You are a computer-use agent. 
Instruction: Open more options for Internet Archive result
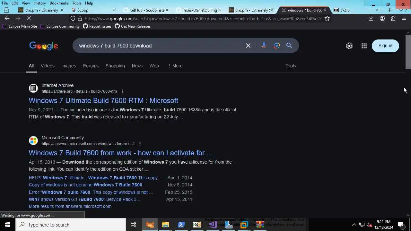122,91
